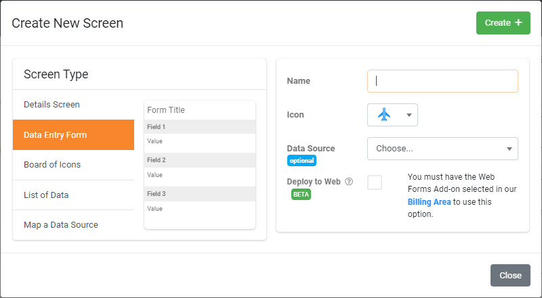Select Map a Data Source type
Viewport: 542px width, 298px height.
point(73,225)
